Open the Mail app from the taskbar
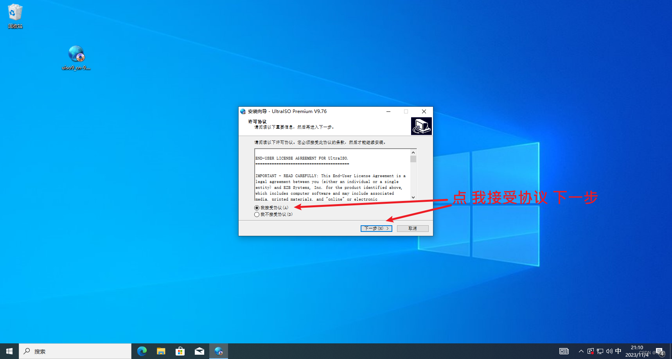The image size is (672, 359). (x=199, y=351)
